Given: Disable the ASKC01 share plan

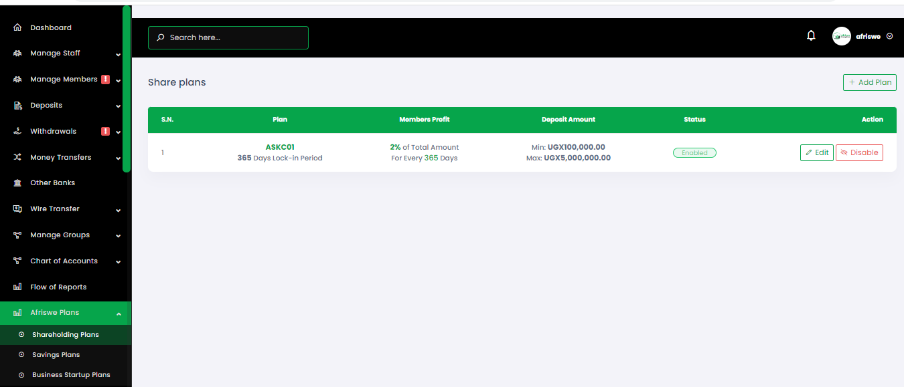Looking at the screenshot, I should pyautogui.click(x=859, y=152).
